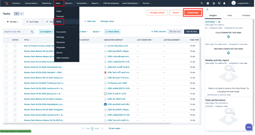Mark the iplusq.com task complete via status circle

pos(15,94)
